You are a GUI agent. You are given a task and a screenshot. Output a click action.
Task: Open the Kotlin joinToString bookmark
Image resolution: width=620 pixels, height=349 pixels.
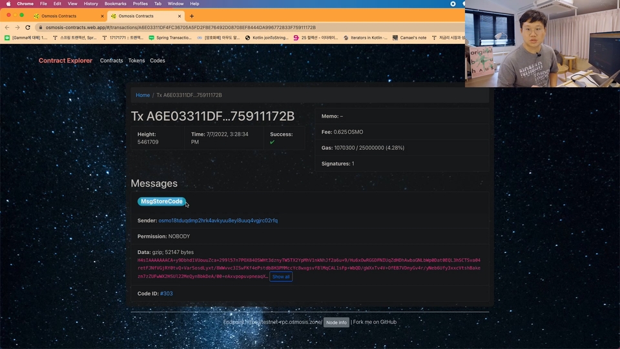(267, 37)
